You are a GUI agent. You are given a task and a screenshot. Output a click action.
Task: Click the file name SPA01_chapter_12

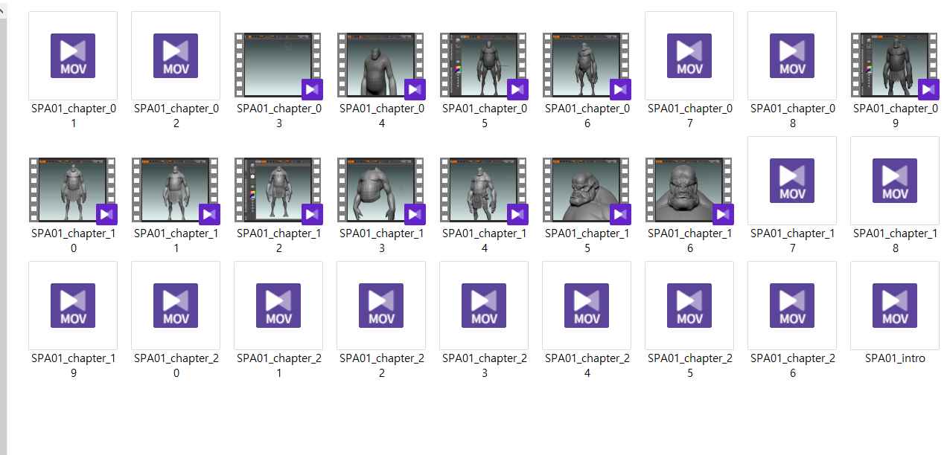pos(278,241)
